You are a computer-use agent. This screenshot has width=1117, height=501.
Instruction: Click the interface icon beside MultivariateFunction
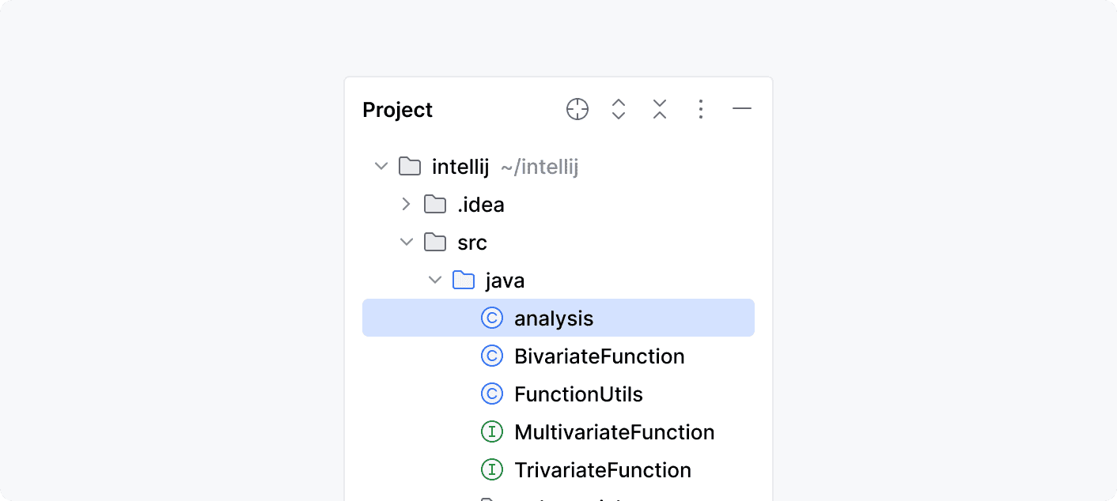click(x=492, y=431)
